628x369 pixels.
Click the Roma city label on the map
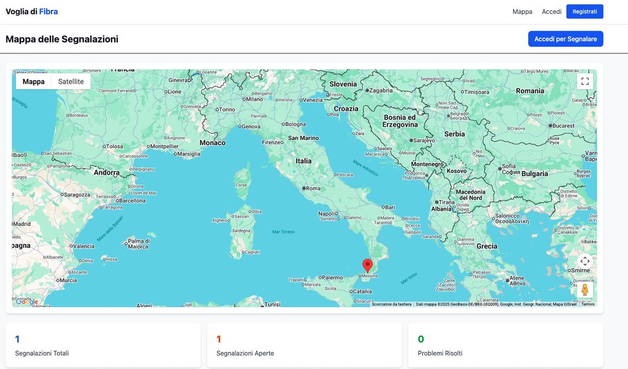click(x=313, y=188)
